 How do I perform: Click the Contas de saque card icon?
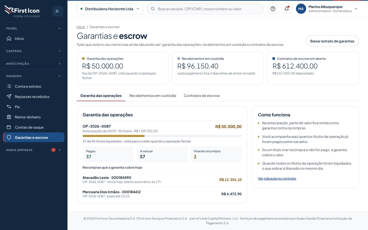coord(9,127)
